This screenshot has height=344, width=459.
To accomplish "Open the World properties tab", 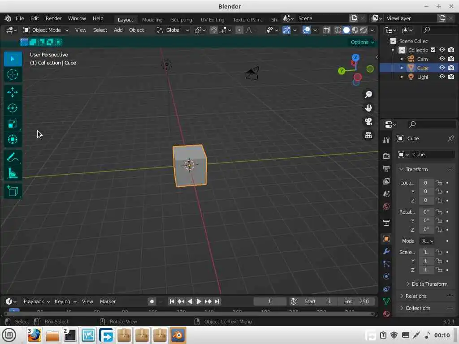I will (x=386, y=206).
